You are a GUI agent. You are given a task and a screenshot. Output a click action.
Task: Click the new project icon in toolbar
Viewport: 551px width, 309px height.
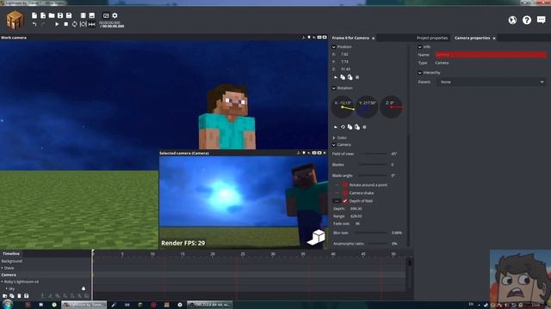pos(34,15)
